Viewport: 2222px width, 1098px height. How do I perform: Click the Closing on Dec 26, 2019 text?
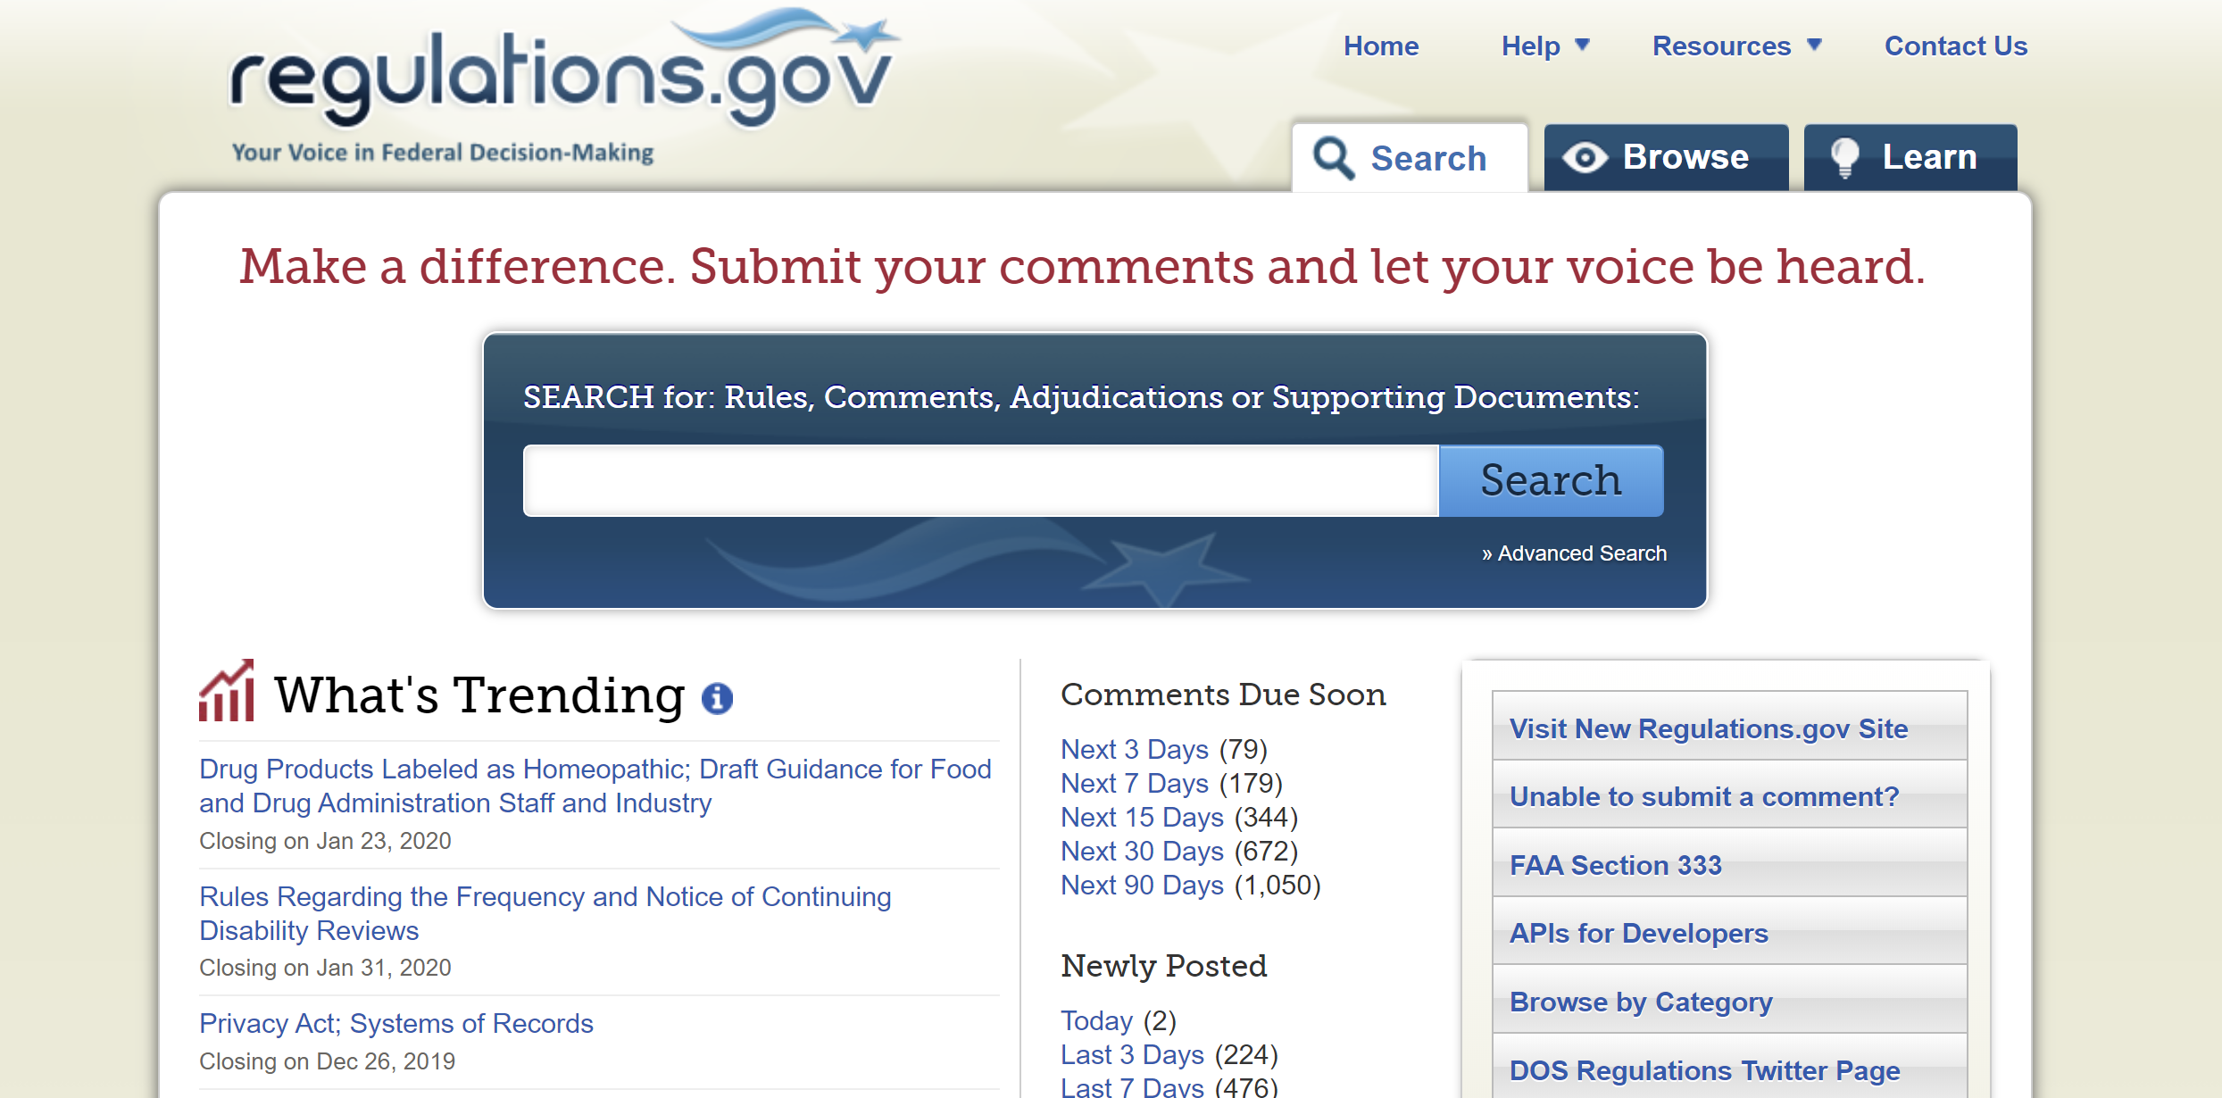click(x=327, y=1061)
